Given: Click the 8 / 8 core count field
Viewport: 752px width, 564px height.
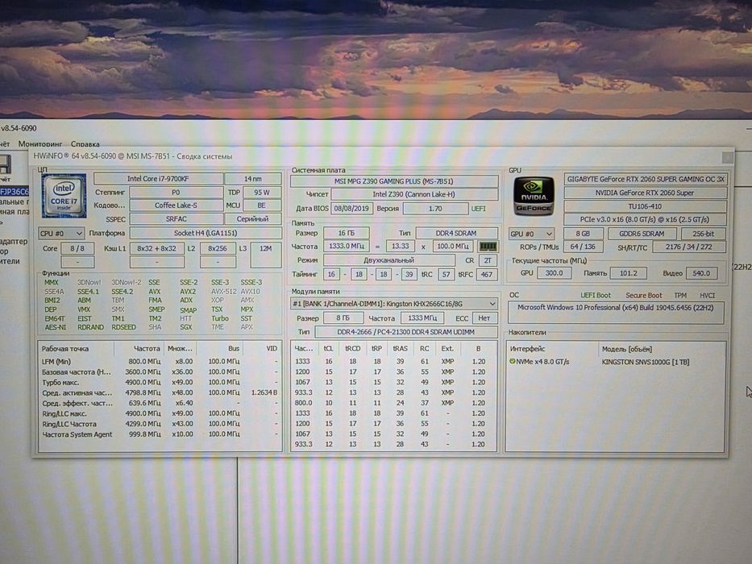Looking at the screenshot, I should click(x=77, y=248).
